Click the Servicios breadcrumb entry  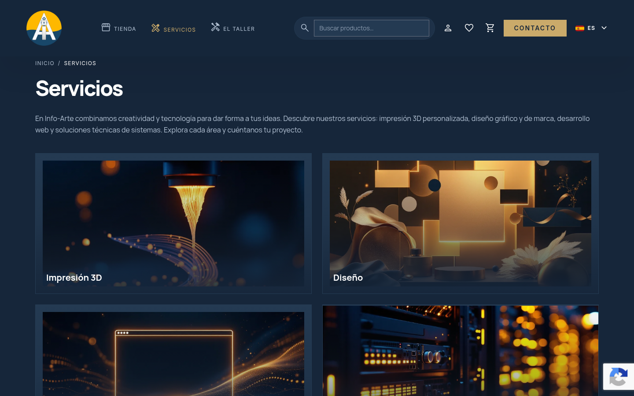(x=80, y=63)
